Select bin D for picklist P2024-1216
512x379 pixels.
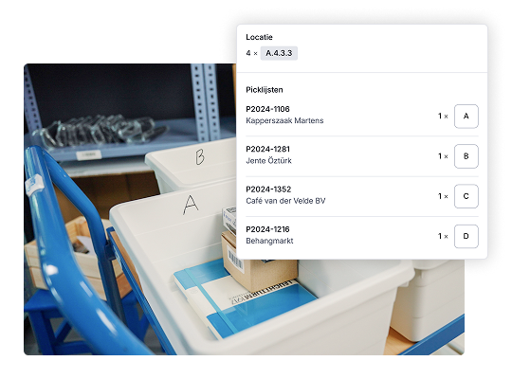tap(466, 236)
